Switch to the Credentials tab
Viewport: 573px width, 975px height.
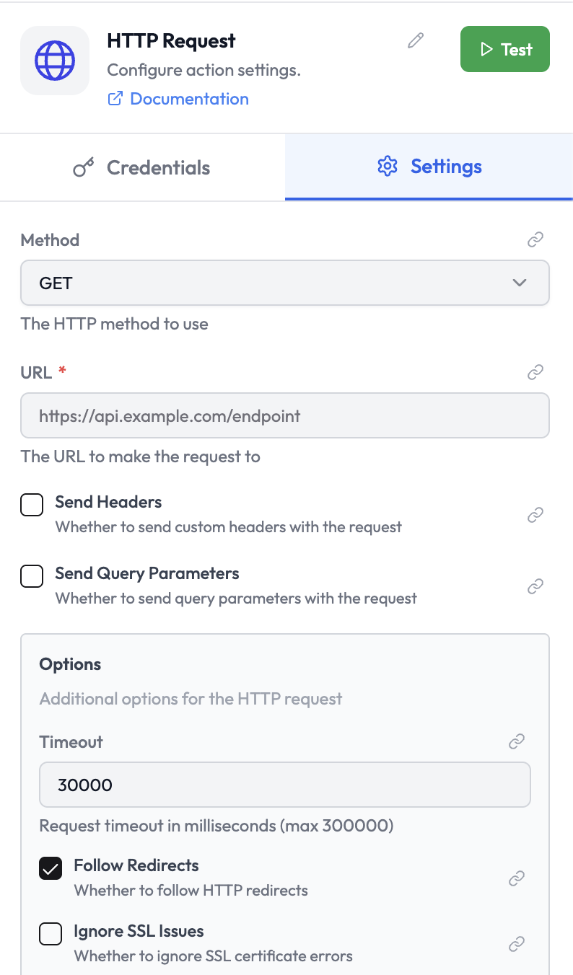click(142, 167)
